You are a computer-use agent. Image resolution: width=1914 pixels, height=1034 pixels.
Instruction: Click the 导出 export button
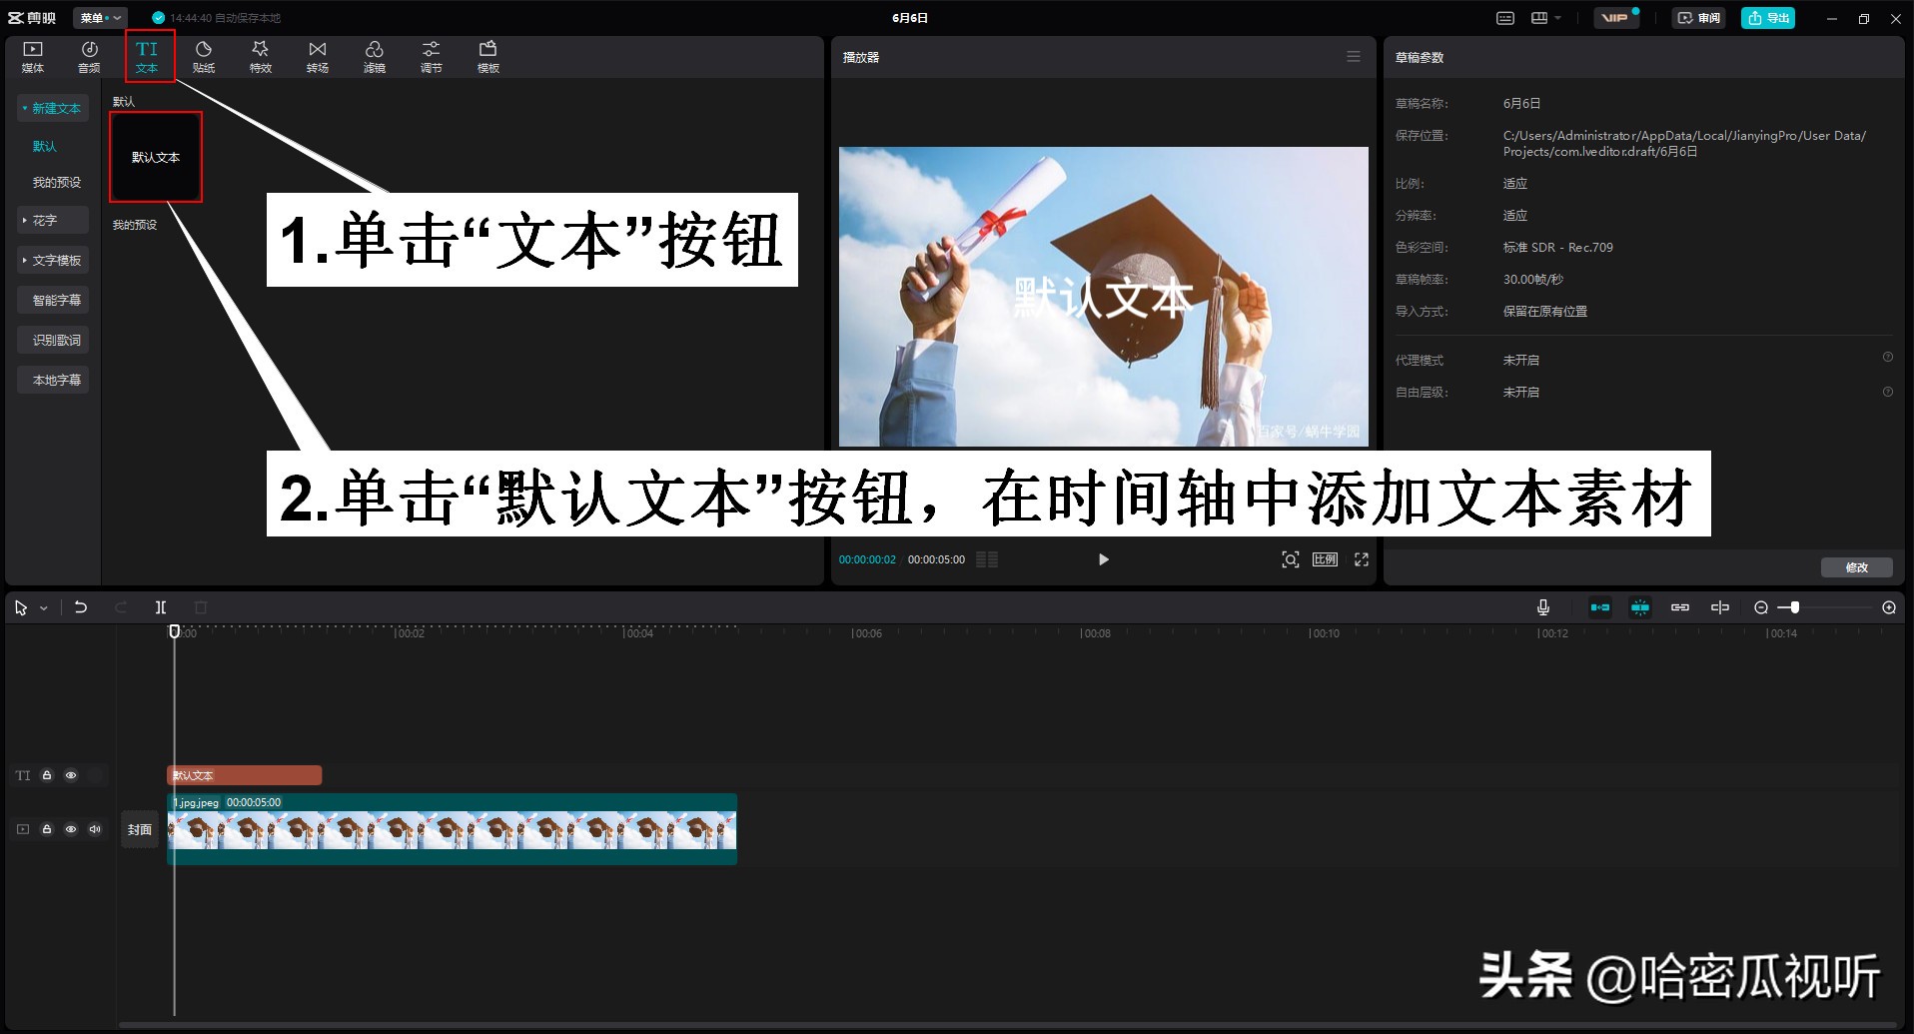point(1767,17)
